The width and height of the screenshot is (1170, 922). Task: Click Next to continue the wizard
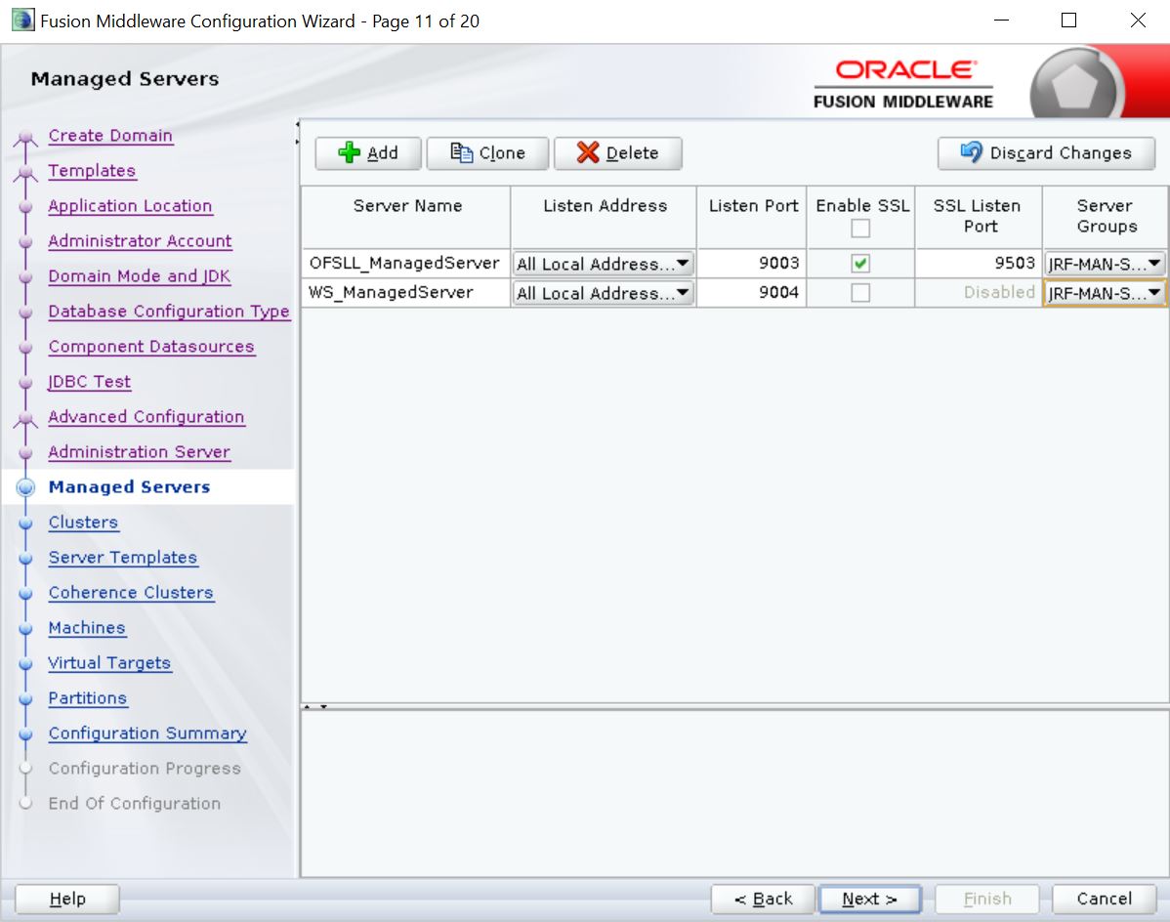pos(869,899)
